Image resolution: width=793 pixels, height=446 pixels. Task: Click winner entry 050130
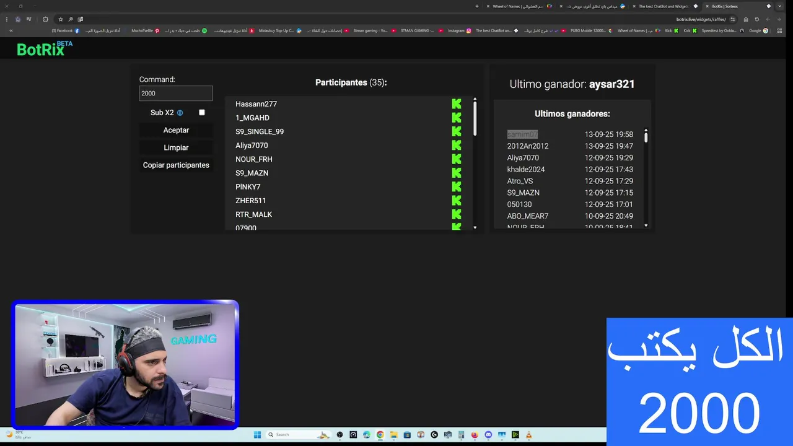(519, 204)
